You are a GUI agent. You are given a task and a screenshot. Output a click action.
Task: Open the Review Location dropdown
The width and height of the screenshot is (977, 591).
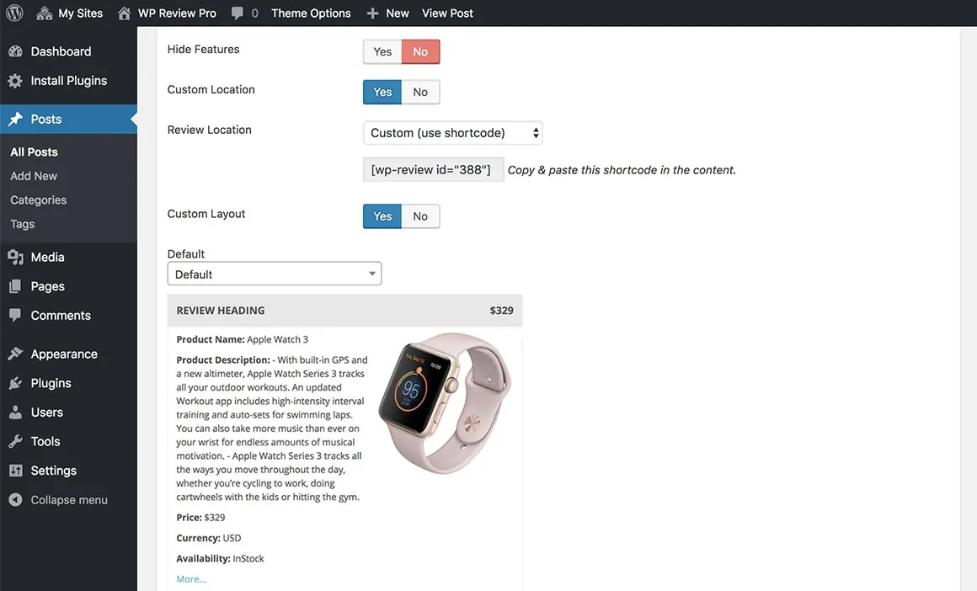pyautogui.click(x=453, y=133)
